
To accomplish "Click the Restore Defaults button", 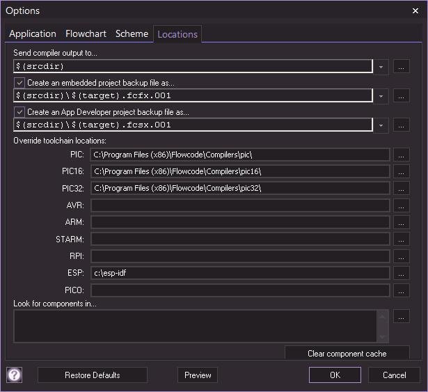I will [x=93, y=375].
